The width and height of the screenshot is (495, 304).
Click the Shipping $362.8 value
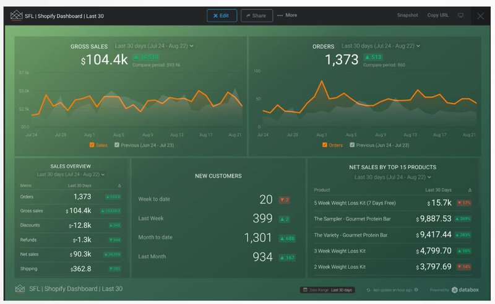(81, 269)
